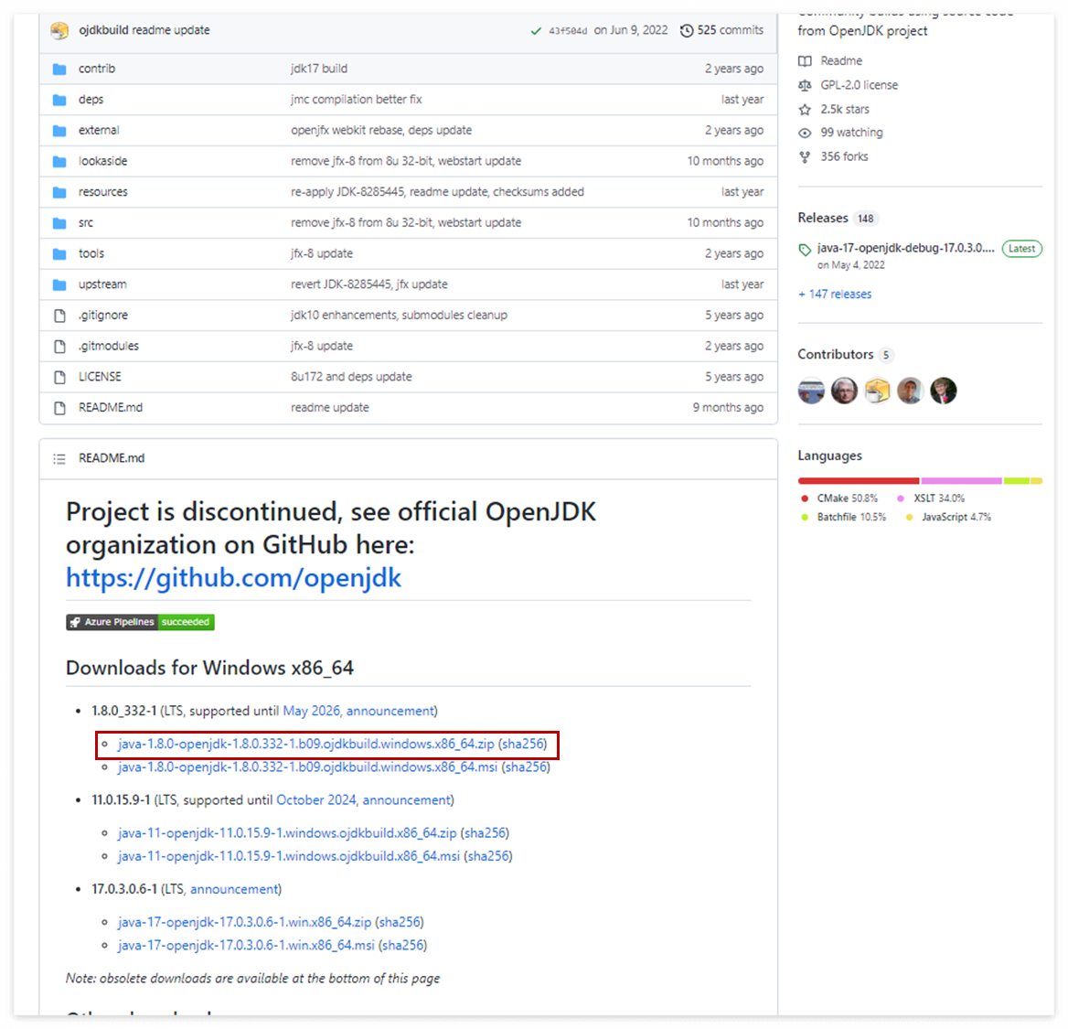Open fourth contributor avatar

pos(910,391)
